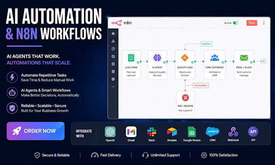Image resolution: width=275 pixels, height=165 pixels.
Task: Click 'Add lead to CRM' text
Action: [215, 74]
